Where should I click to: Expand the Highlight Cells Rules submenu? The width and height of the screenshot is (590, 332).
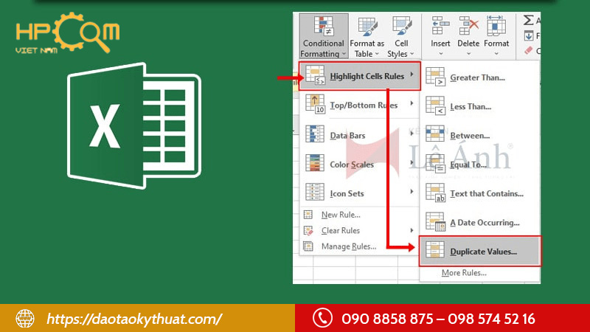360,76
